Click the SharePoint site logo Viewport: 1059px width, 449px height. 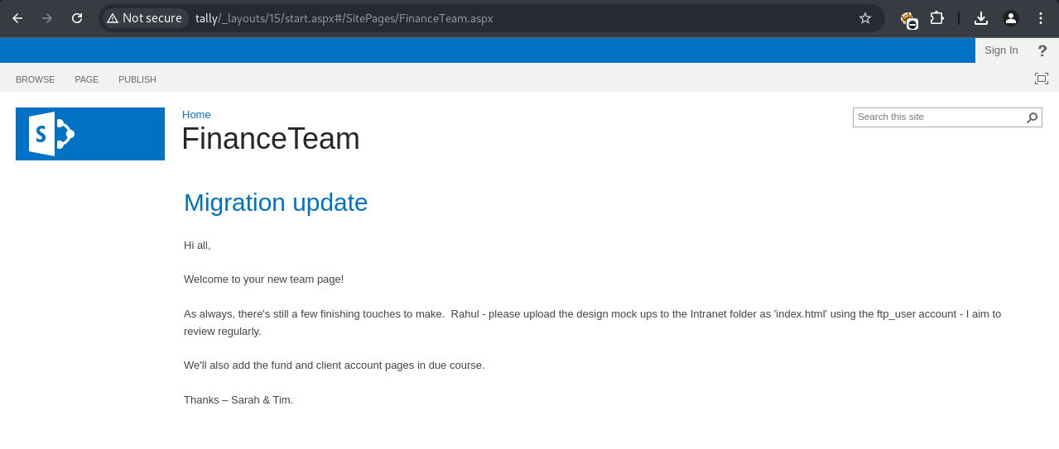[90, 134]
